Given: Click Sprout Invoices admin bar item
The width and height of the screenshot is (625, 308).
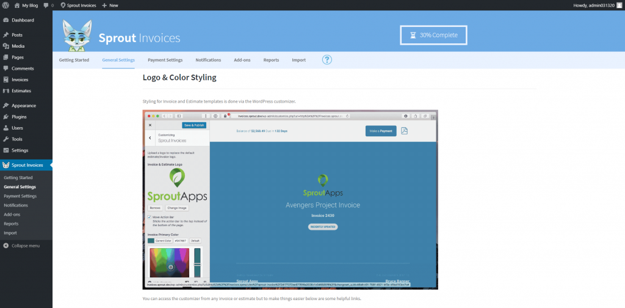Looking at the screenshot, I should [78, 5].
